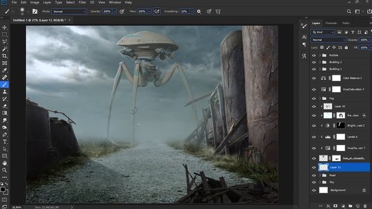Hide the Levels 6 layer
This screenshot has width=372, height=209.
pyautogui.click(x=314, y=137)
